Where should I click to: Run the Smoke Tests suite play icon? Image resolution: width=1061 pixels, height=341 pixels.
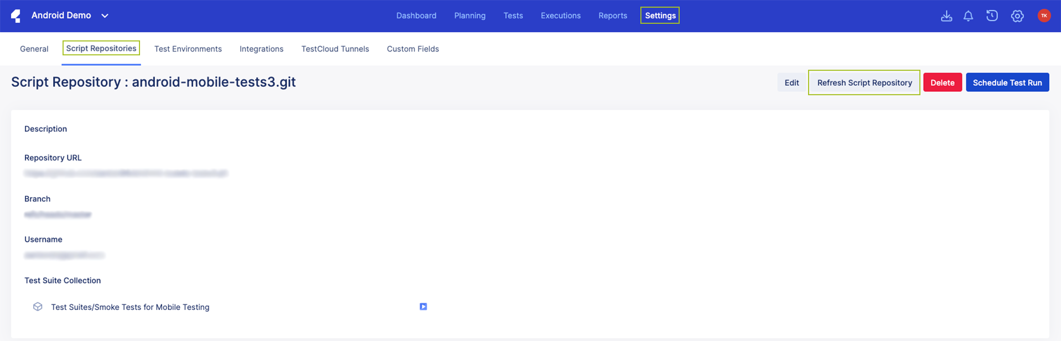(x=423, y=307)
